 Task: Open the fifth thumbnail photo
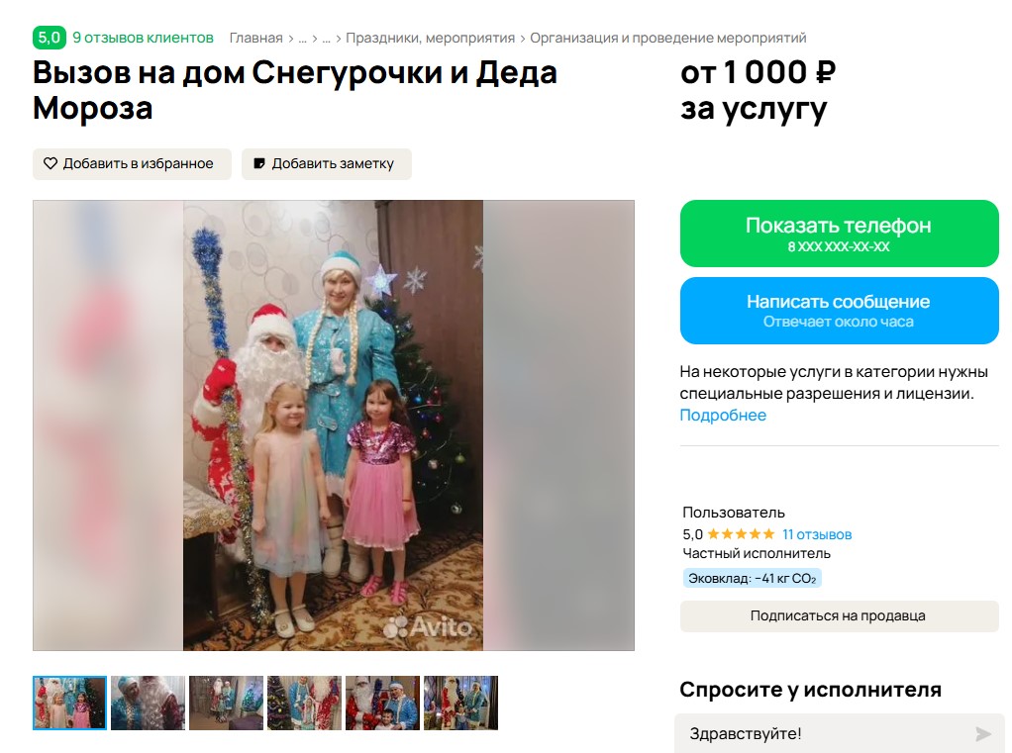pyautogui.click(x=382, y=703)
